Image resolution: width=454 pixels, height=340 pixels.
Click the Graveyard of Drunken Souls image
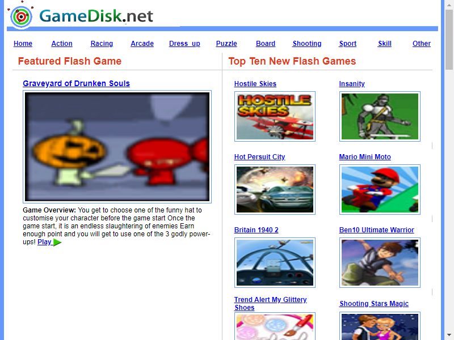pos(117,147)
